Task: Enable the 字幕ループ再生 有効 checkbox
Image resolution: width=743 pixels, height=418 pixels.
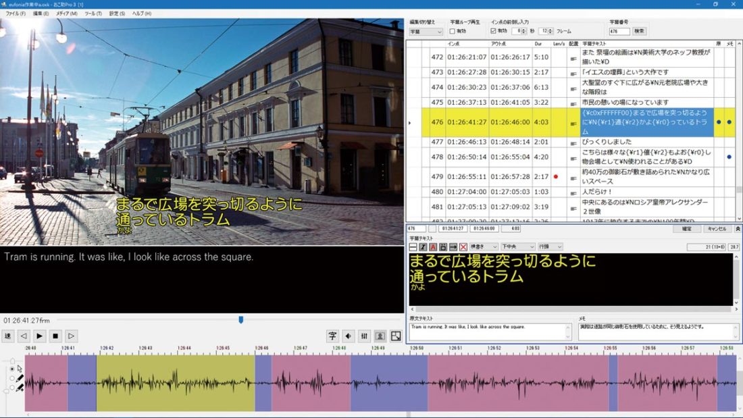Action: point(453,31)
